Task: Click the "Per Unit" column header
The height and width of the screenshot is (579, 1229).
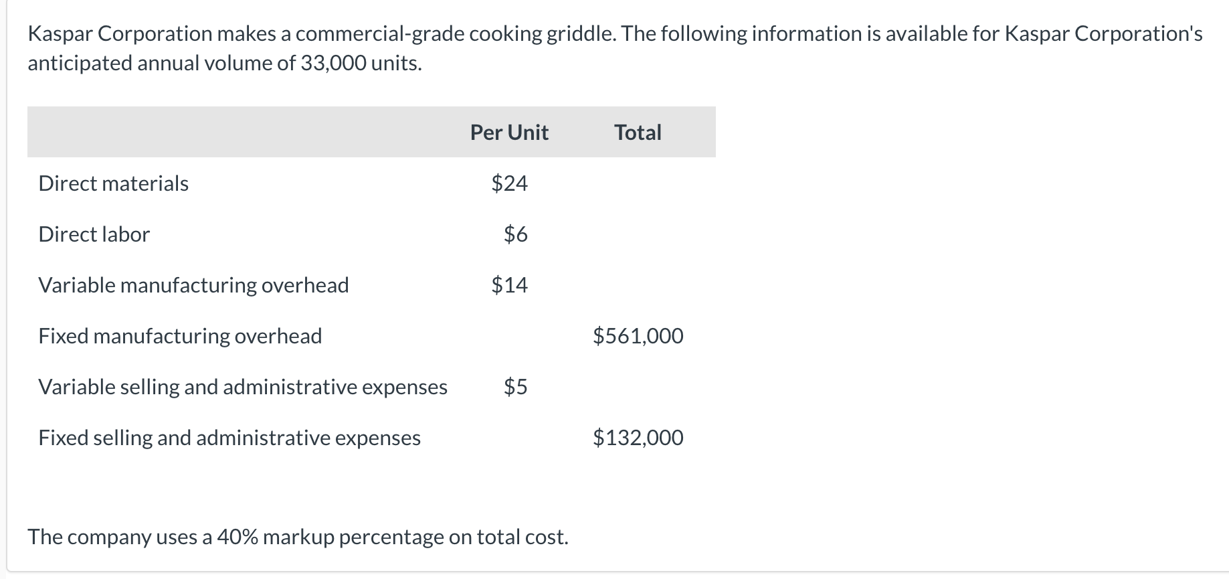Action: pos(509,133)
